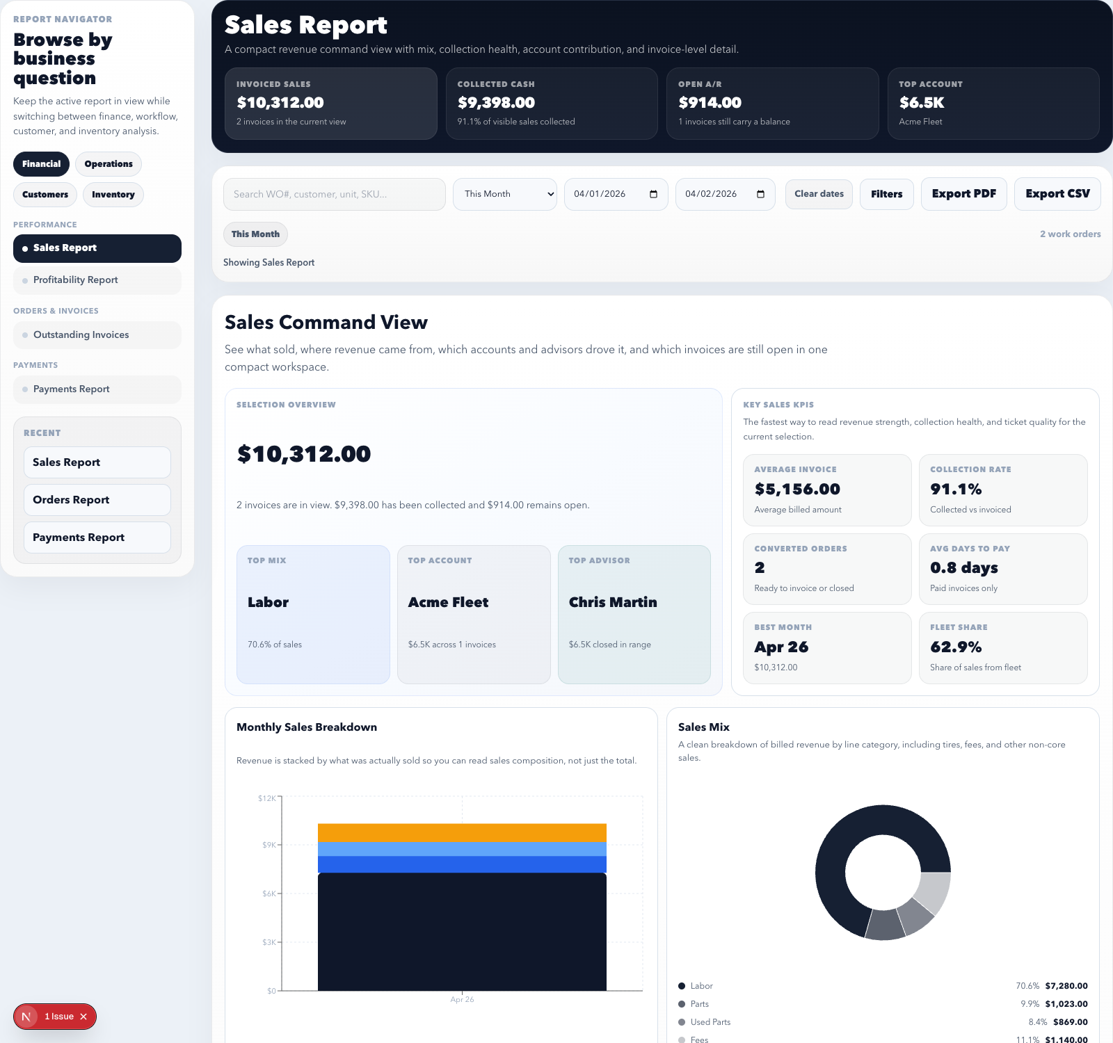Open the Filters panel
Screen dimensions: 1113x1043
886,194
